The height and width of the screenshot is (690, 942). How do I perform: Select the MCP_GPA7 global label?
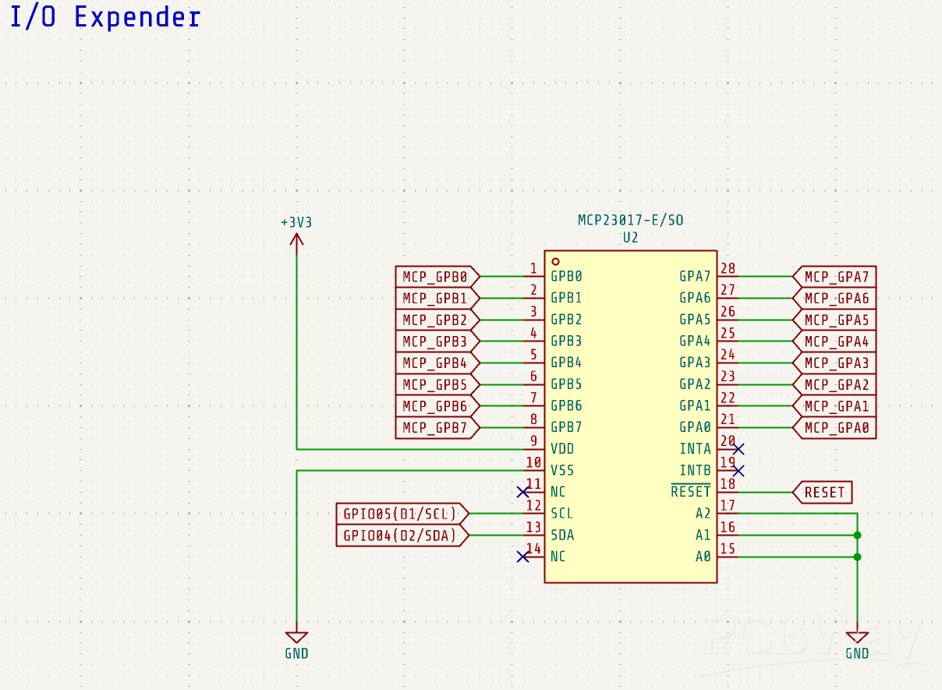point(835,277)
